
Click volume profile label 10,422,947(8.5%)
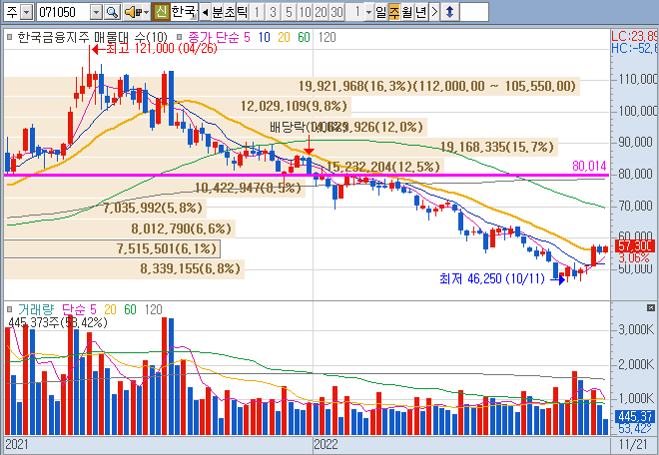coord(248,188)
